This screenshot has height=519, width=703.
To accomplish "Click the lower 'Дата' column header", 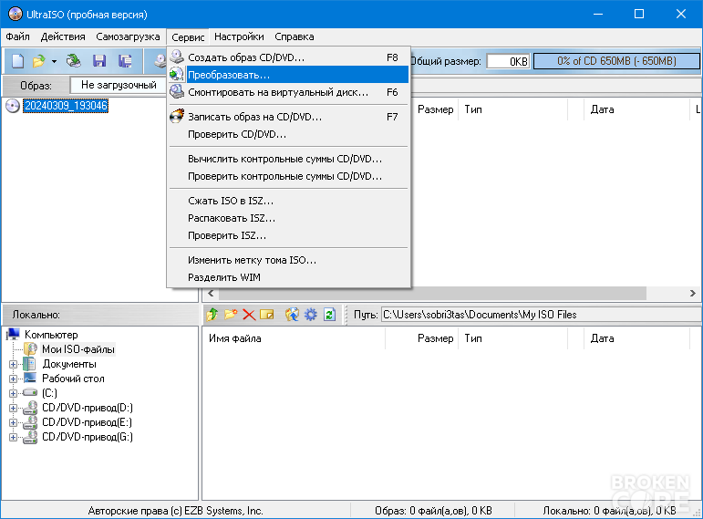I will tap(636, 338).
